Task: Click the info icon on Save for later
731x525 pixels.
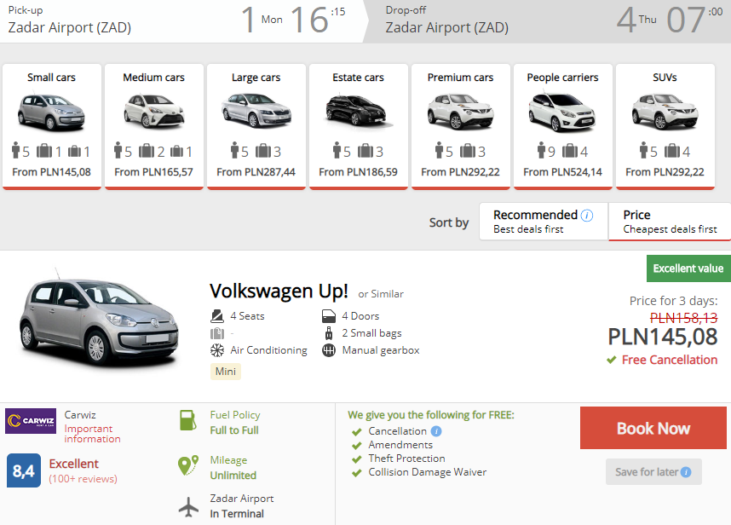Action: [x=686, y=472]
